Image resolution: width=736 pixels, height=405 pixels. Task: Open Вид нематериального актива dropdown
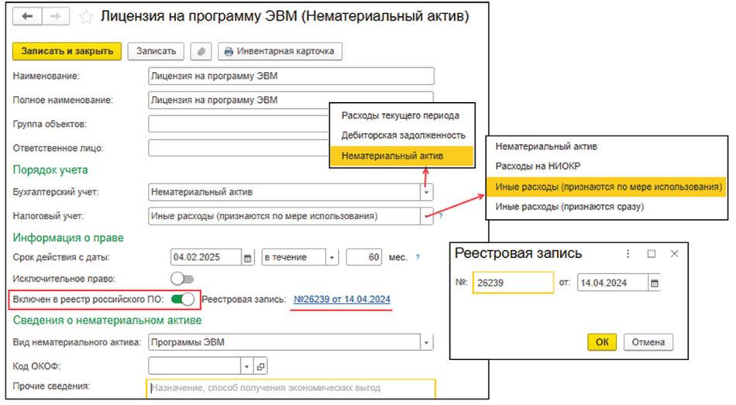point(428,342)
